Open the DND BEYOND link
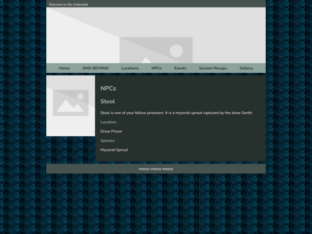The width and height of the screenshot is (312, 234). coord(95,68)
